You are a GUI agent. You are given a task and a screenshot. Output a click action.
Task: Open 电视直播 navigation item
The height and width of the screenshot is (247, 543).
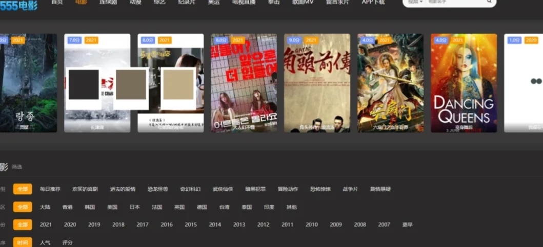tap(244, 2)
